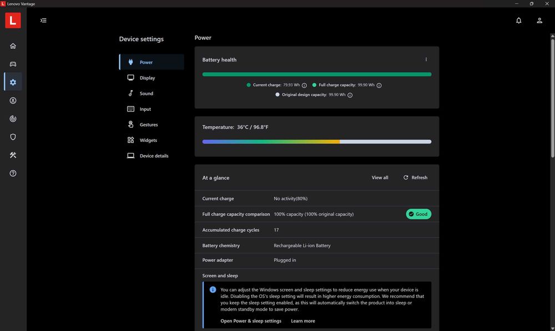Click the "Plugged in" power adapter value

(285, 260)
